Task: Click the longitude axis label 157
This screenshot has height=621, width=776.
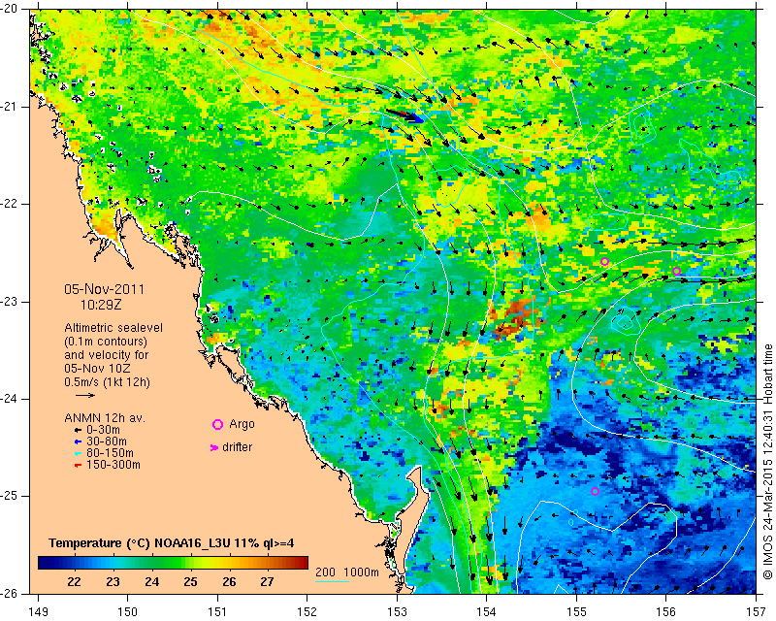Action: click(x=756, y=612)
